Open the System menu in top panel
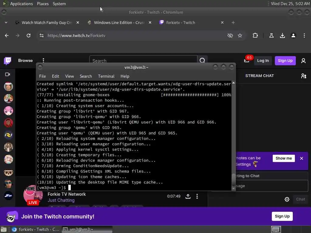311x233 pixels. click(59, 4)
